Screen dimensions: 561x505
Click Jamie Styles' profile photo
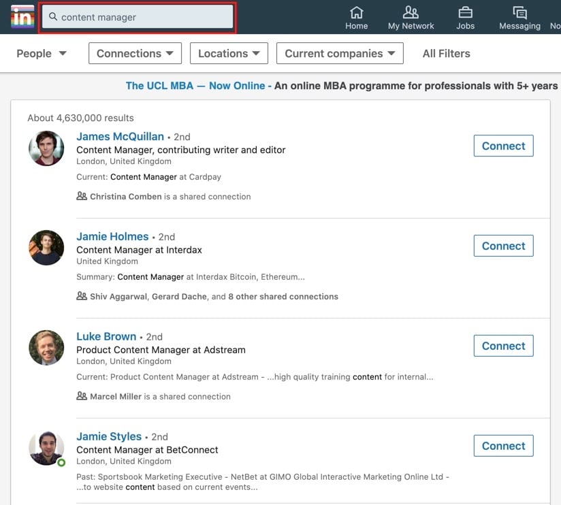pos(46,449)
